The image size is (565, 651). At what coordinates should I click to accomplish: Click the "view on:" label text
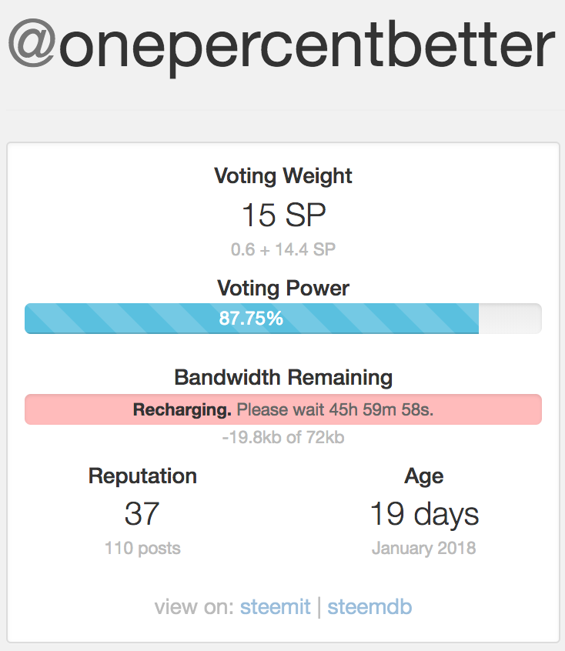(x=194, y=606)
